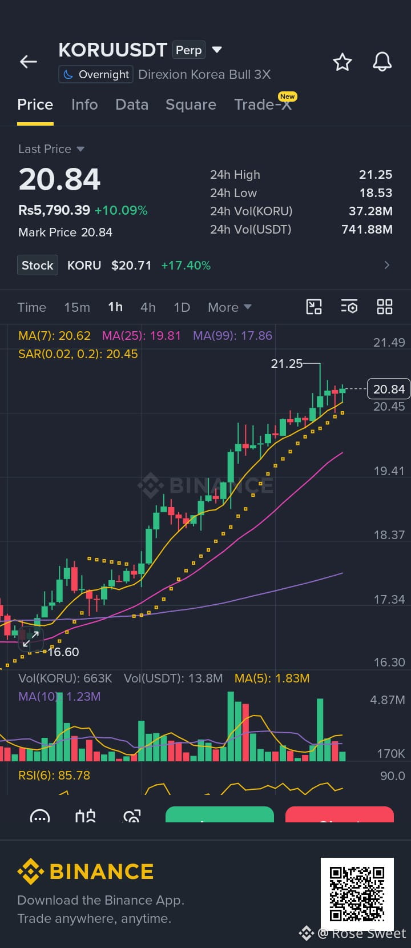The height and width of the screenshot is (948, 411).
Task: Tap the 24h Vol(KORU) value 37.28M
Action: click(370, 211)
